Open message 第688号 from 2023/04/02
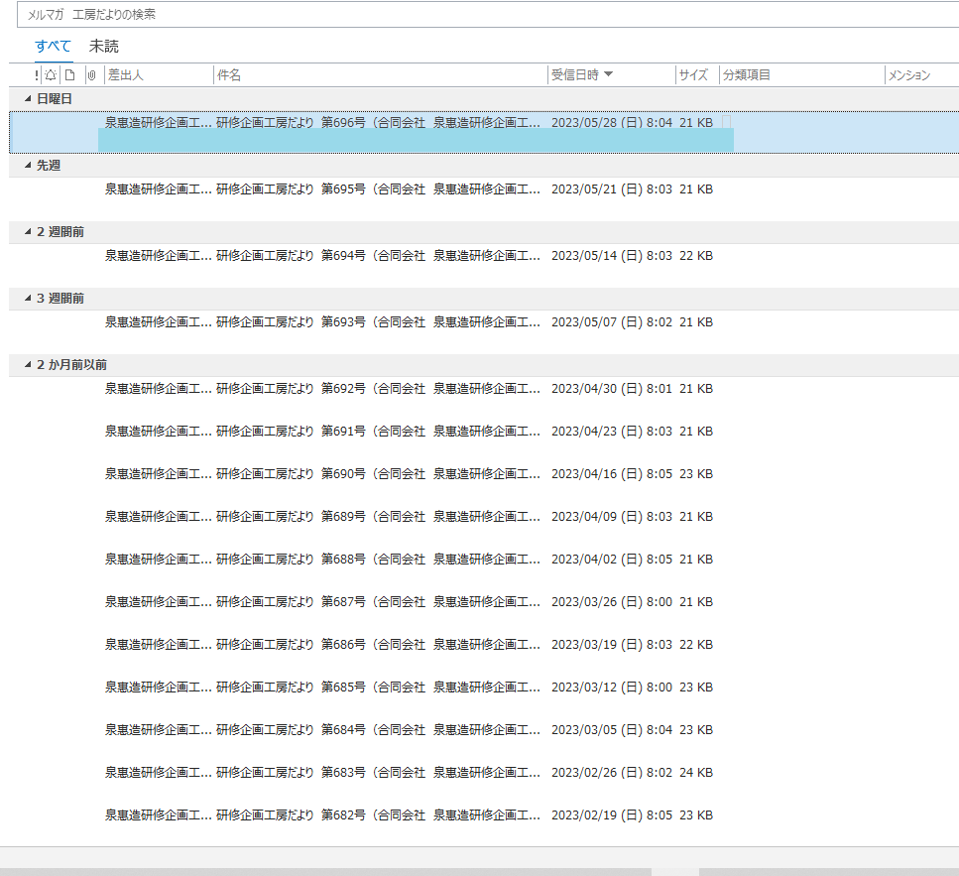Screen dimensions: 959x876 [x=484, y=568]
